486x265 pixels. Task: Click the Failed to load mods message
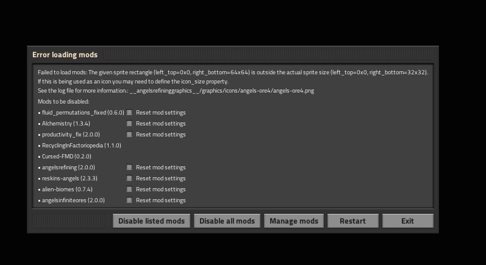[232, 72]
